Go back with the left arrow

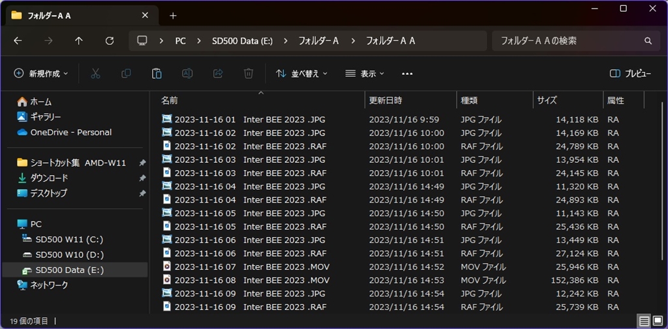coord(18,41)
